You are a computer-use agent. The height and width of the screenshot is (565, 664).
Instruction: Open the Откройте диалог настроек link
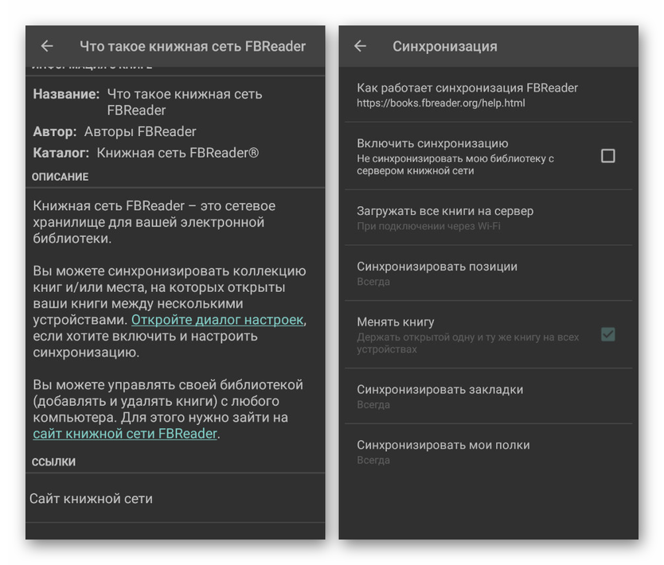[x=217, y=320]
